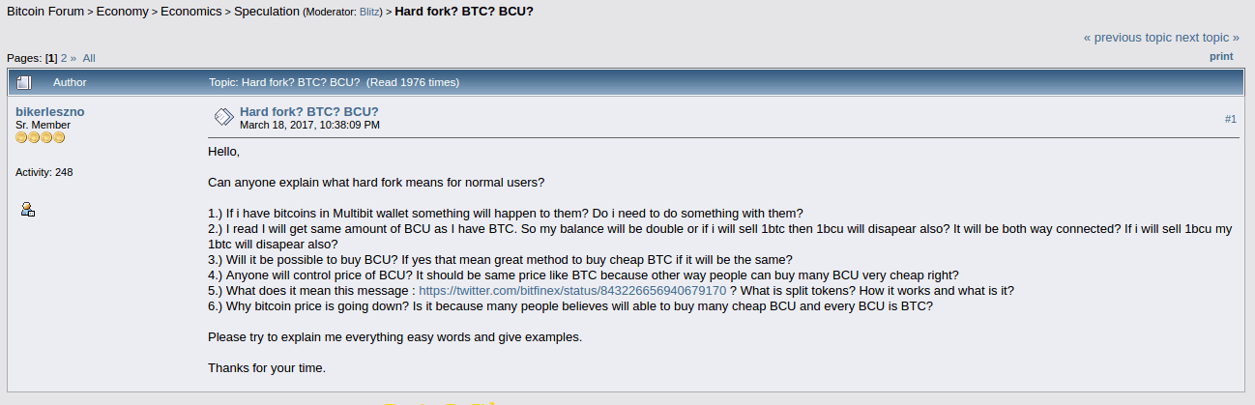
Task: Go to Bitcoin Forum home in breadcrumb
Action: tap(47, 12)
